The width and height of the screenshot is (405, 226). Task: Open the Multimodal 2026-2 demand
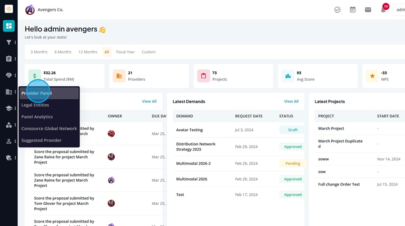coord(193,163)
